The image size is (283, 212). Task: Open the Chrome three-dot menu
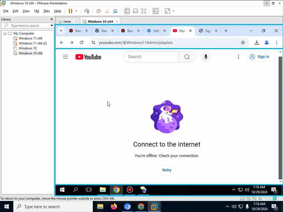pyautogui.click(x=276, y=43)
